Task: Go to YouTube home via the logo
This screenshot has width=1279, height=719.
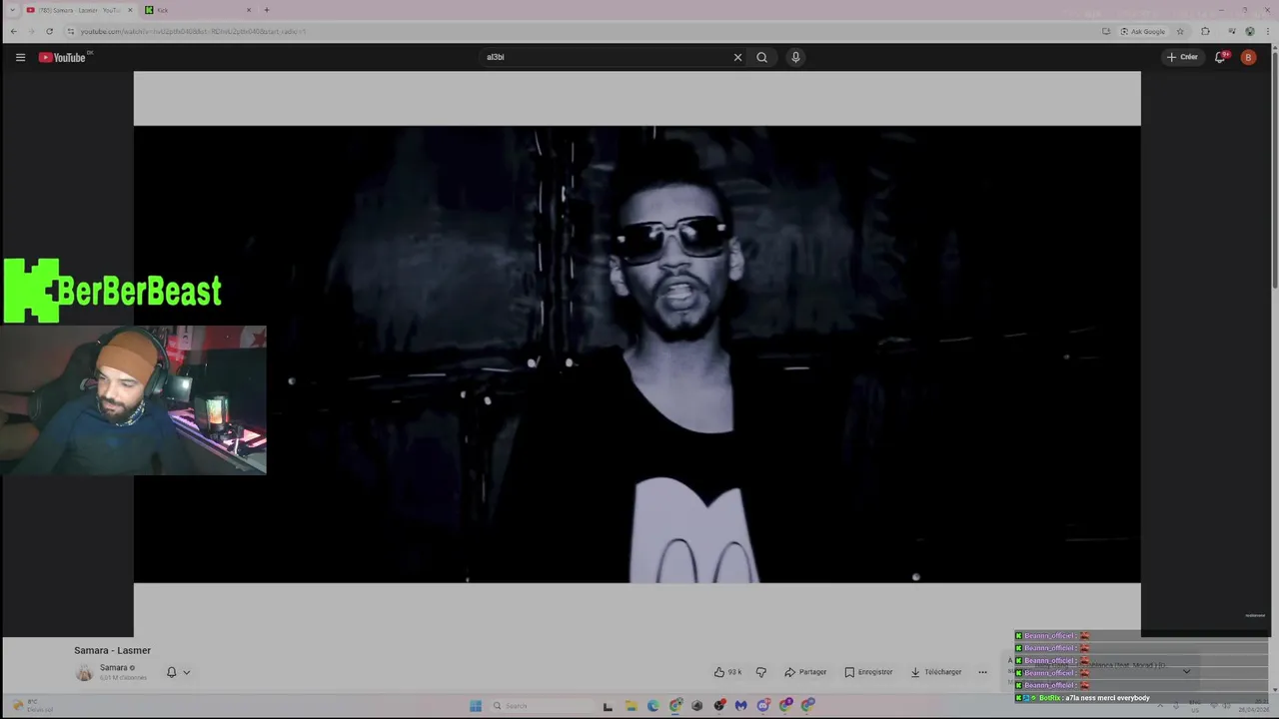Action: (x=64, y=57)
